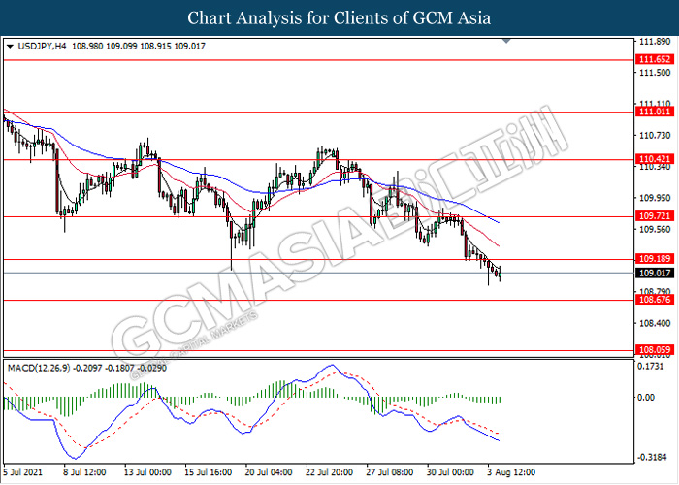Click the dropdown triangle beside USDJPY,H4

[11, 46]
